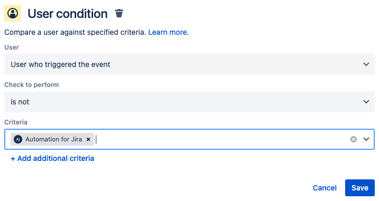Clear all criteria with the circled X icon
The height and width of the screenshot is (201, 379).
click(354, 139)
